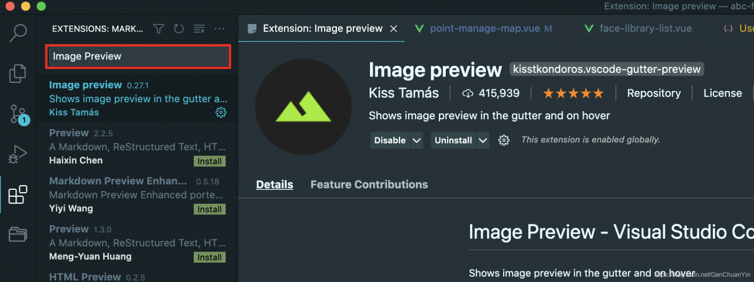Viewport: 754px width, 282px height.
Task: Click 'This extension is enabled globally' text
Action: (x=590, y=140)
